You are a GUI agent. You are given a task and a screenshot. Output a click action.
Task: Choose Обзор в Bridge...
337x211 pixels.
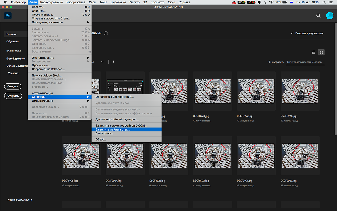coord(59,15)
